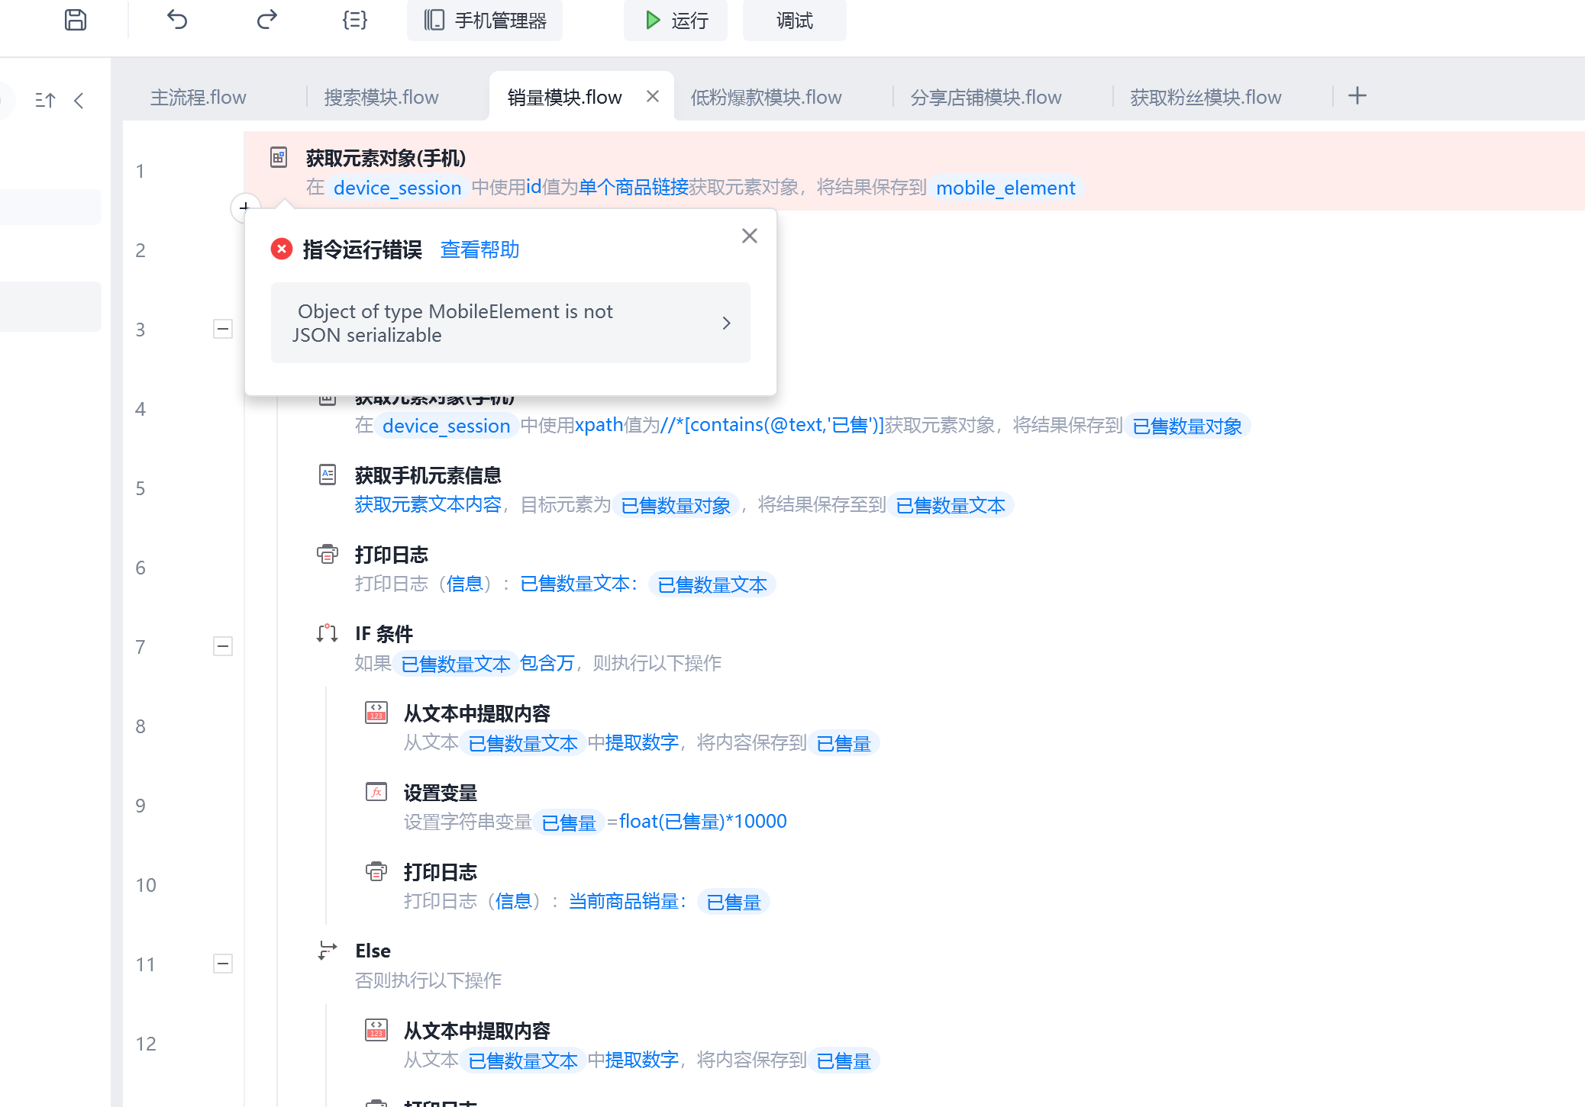The image size is (1585, 1107).
Task: Close the 销量模块.flow tab
Action: pos(653,96)
